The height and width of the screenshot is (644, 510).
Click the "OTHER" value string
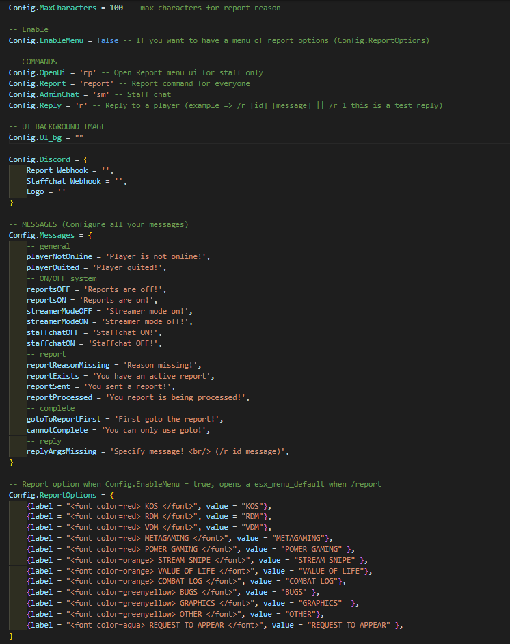point(300,615)
